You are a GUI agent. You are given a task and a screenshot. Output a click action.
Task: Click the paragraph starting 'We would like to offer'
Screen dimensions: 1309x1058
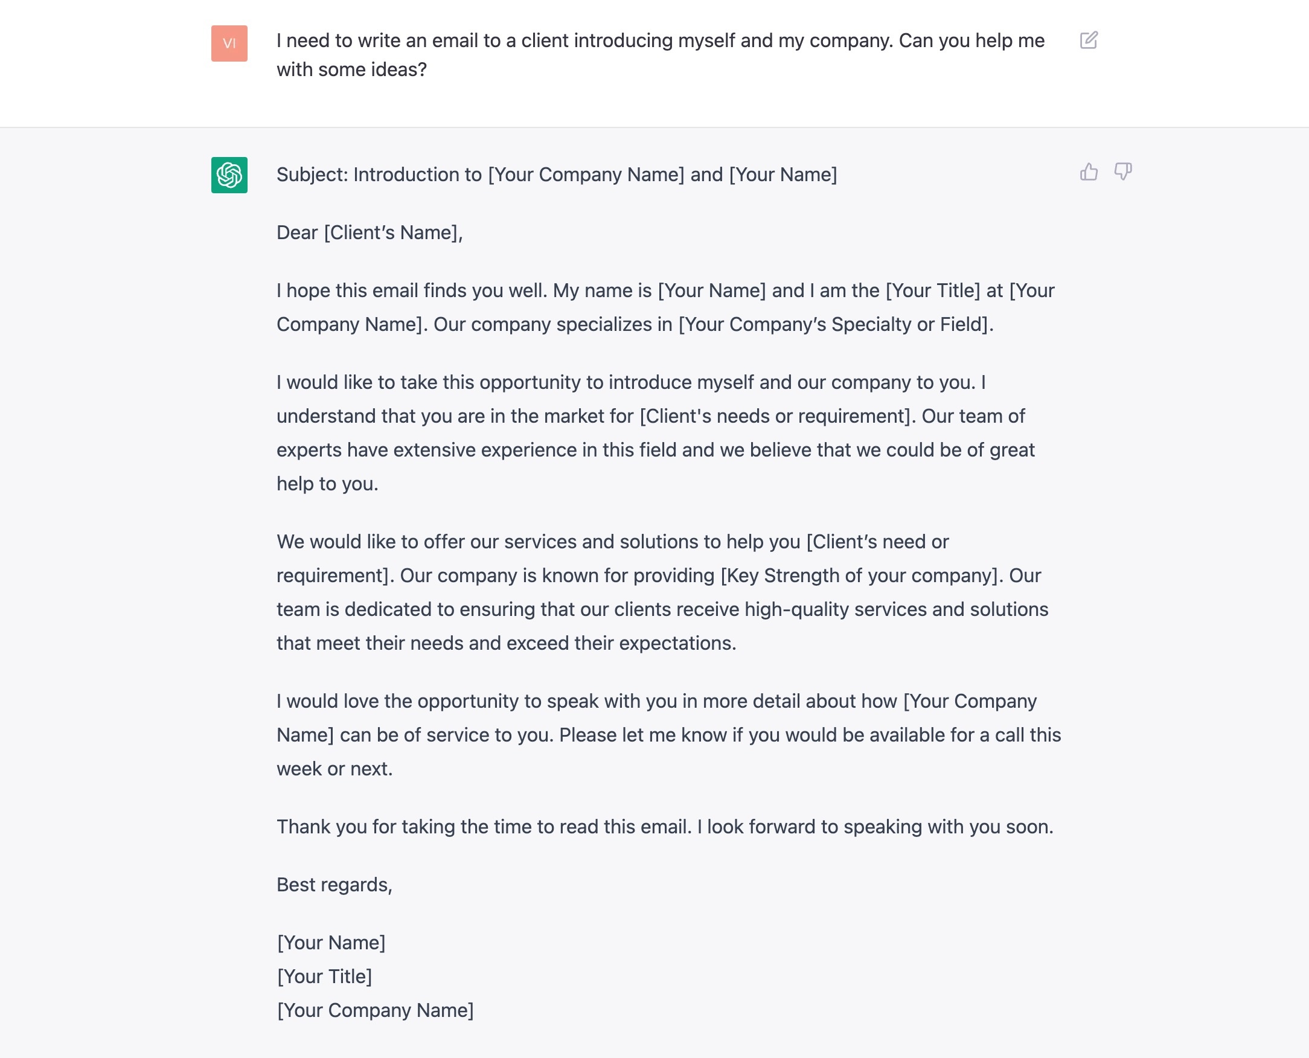662,592
